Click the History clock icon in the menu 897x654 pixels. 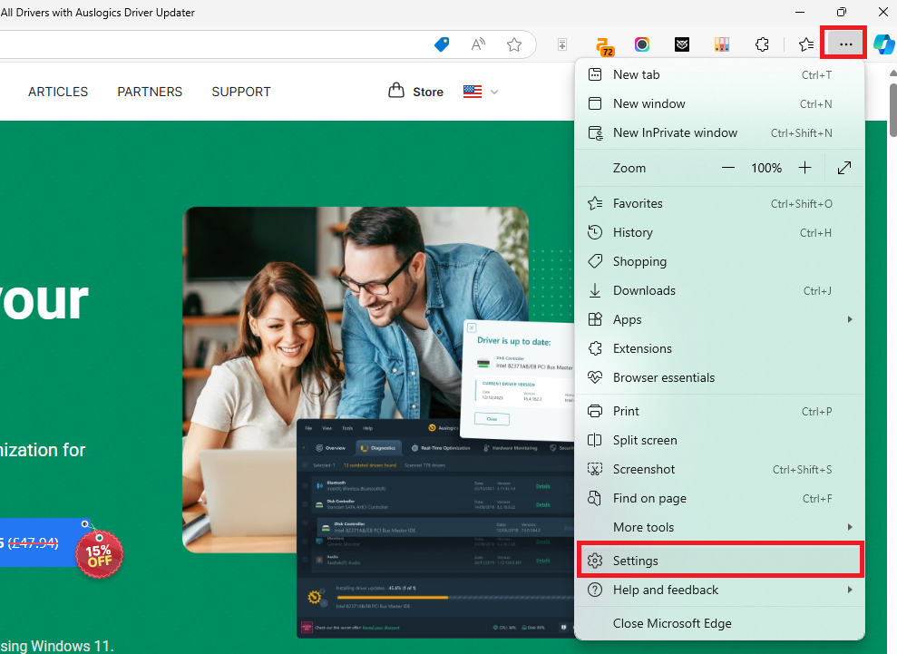point(595,232)
